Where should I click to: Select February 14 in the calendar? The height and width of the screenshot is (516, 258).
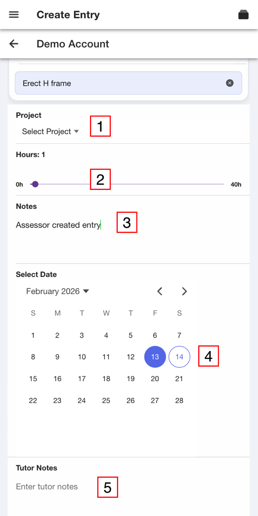(x=179, y=357)
